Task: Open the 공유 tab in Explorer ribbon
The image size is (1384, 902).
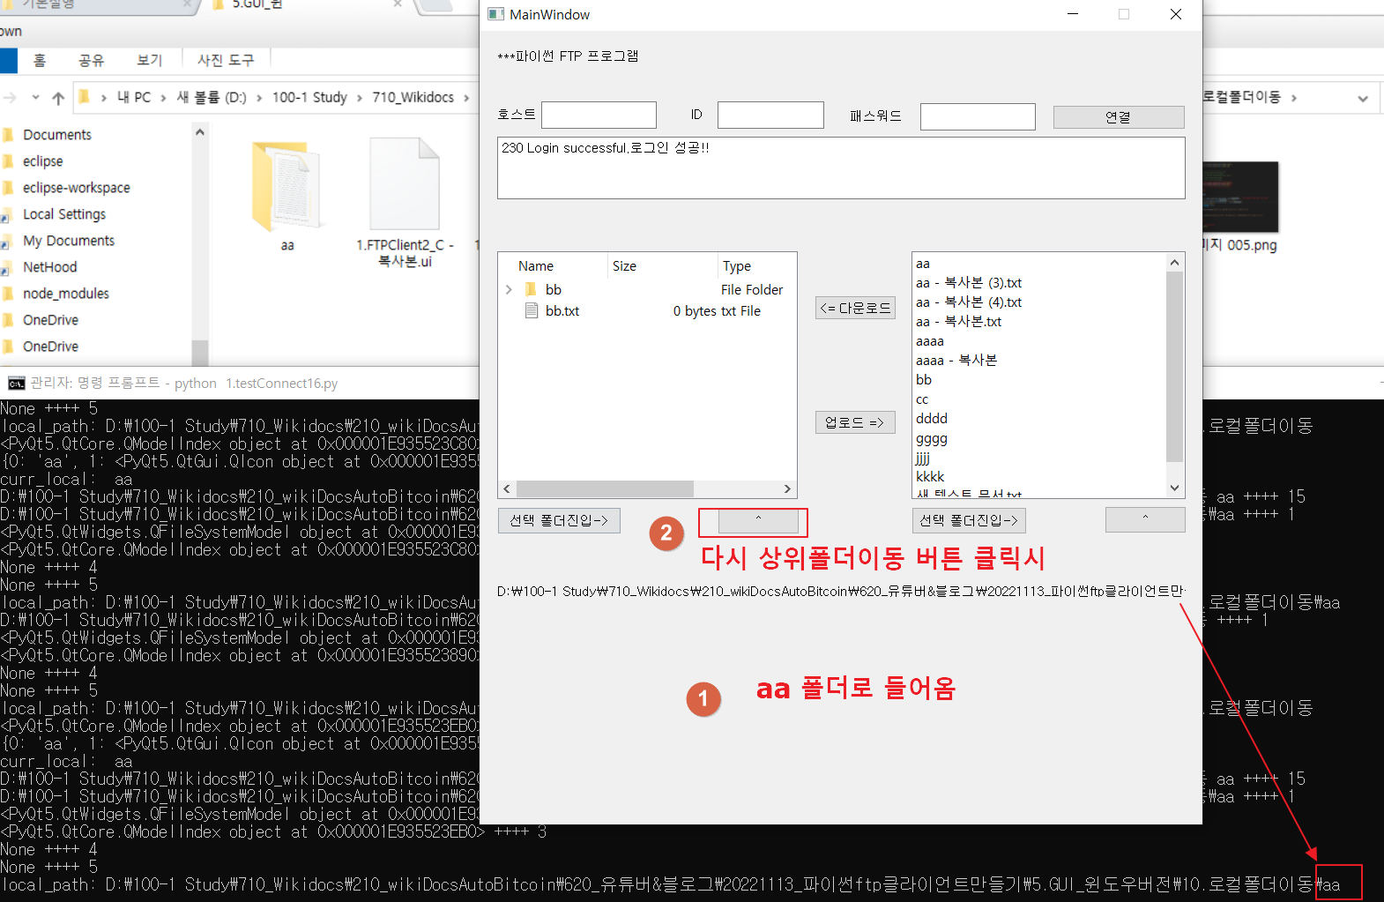Action: point(92,60)
